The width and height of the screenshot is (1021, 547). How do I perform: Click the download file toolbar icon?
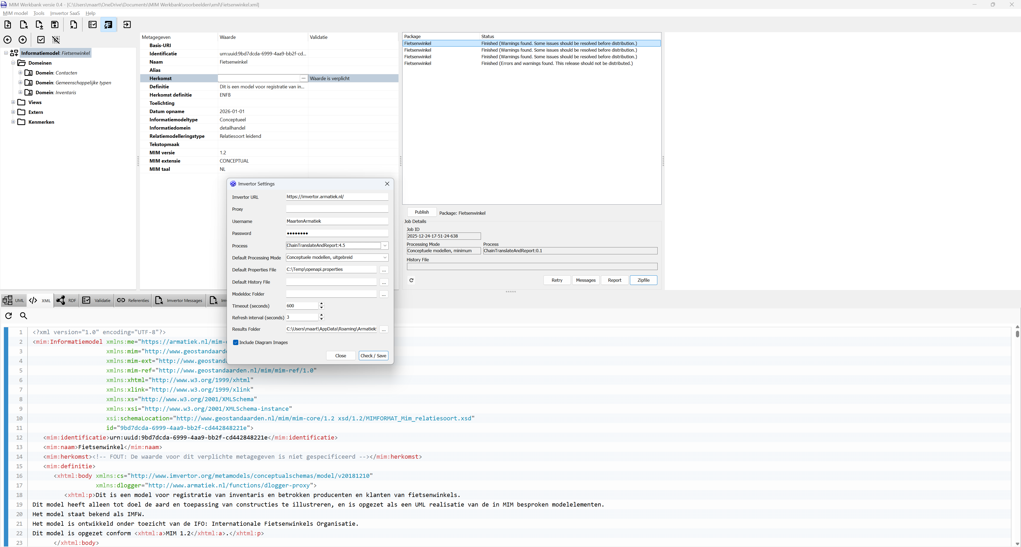pyautogui.click(x=39, y=24)
